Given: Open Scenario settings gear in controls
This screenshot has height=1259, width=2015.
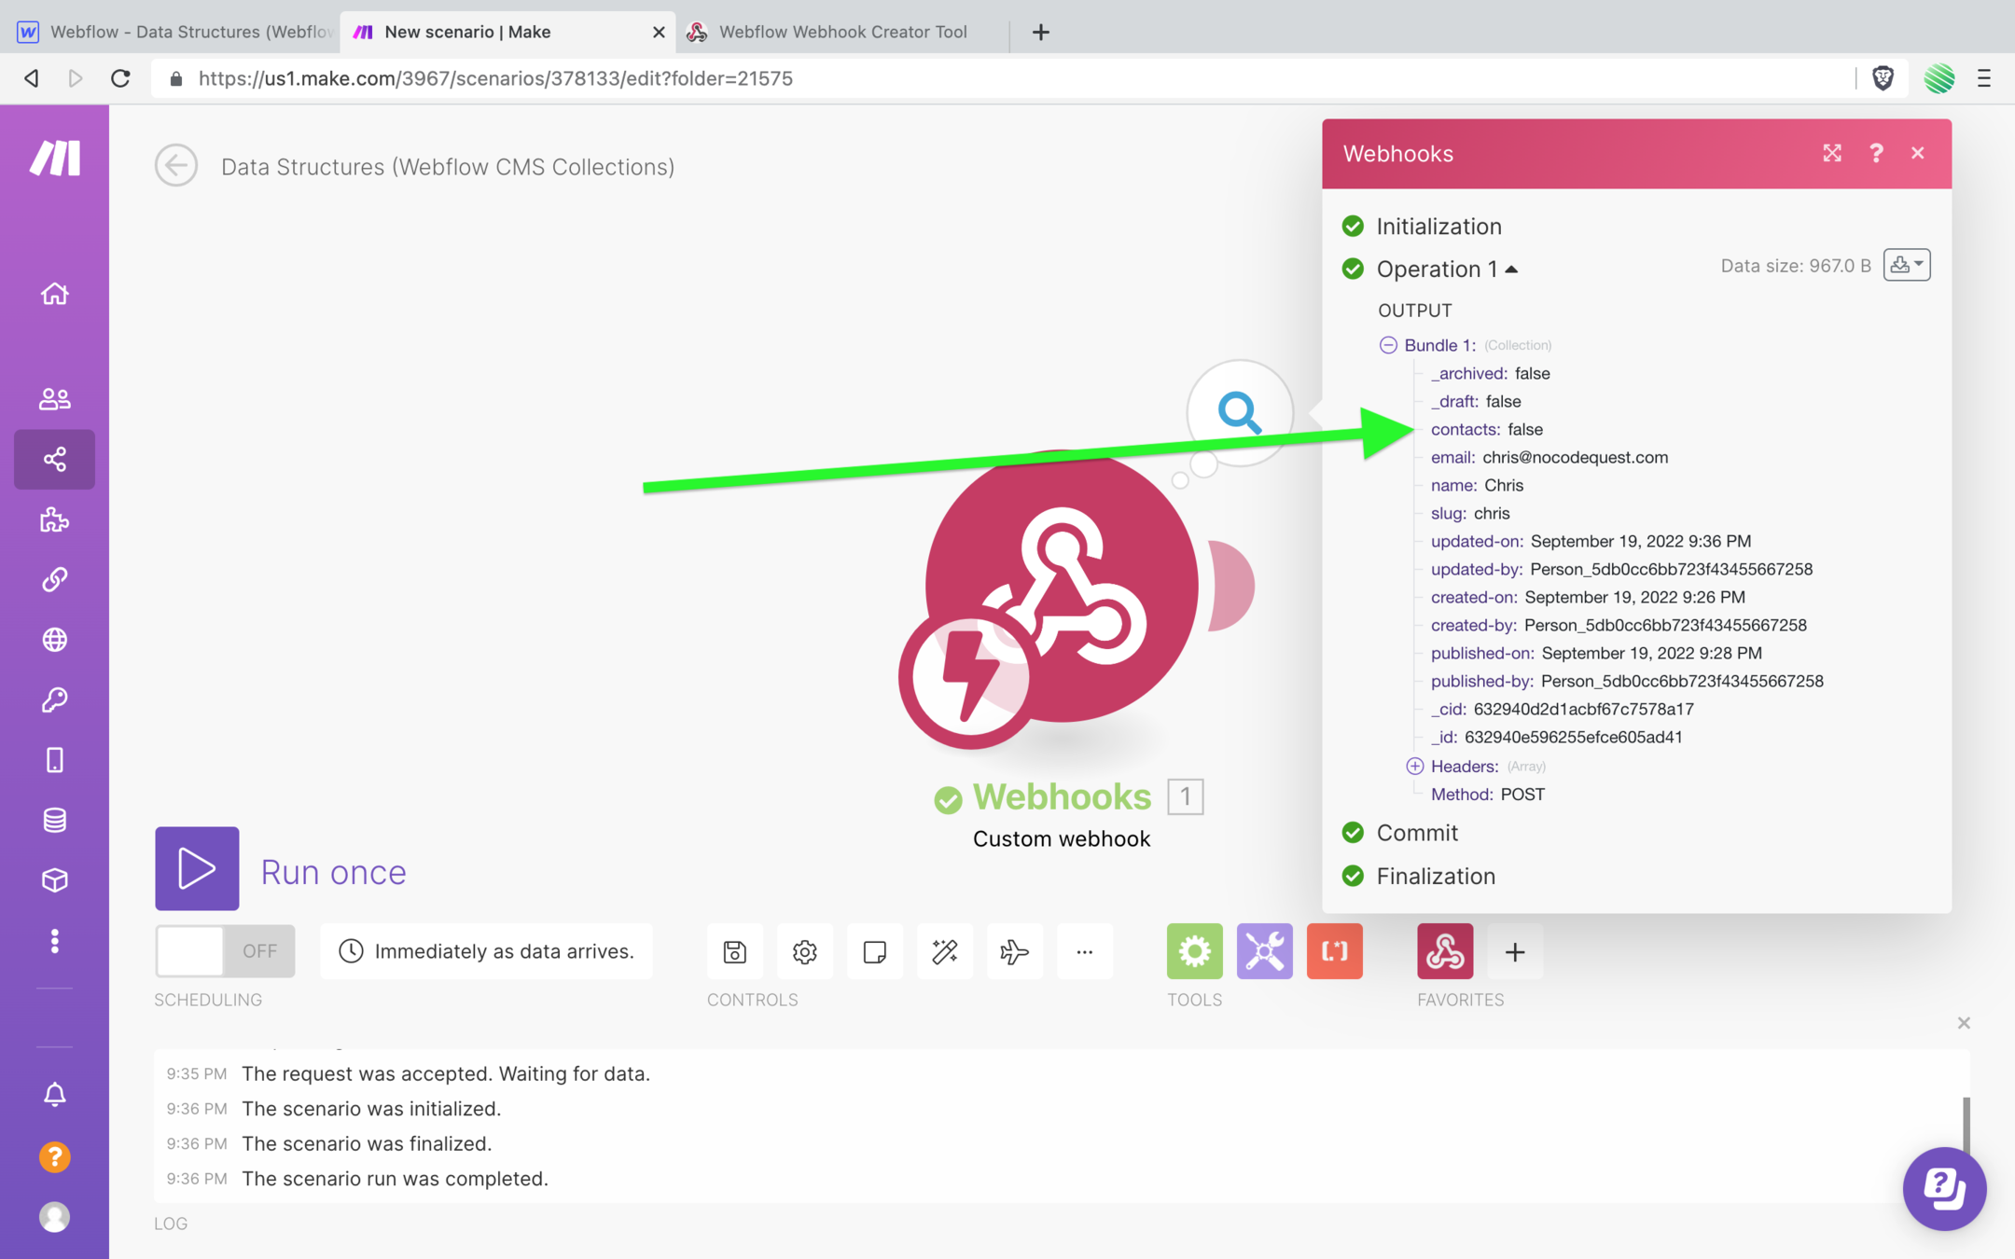Looking at the screenshot, I should (804, 951).
